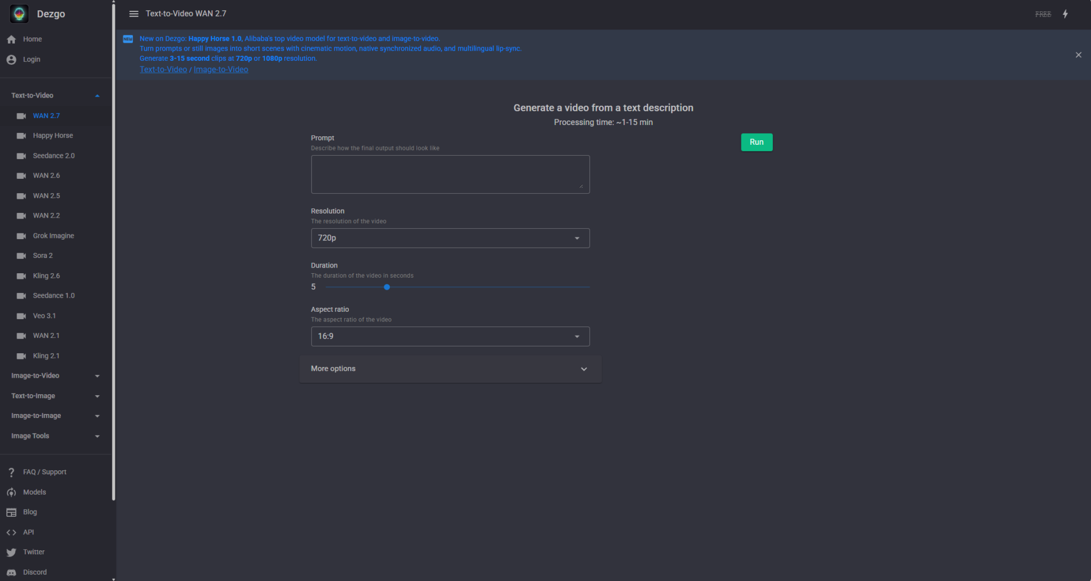Click the 'Processing time: ~1-15 min' text
Image resolution: width=1091 pixels, height=581 pixels.
[x=603, y=122]
